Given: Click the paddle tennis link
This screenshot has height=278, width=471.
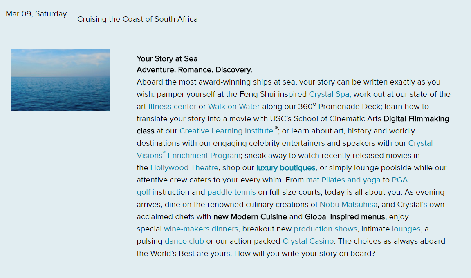Looking at the screenshot, I should tap(231, 192).
